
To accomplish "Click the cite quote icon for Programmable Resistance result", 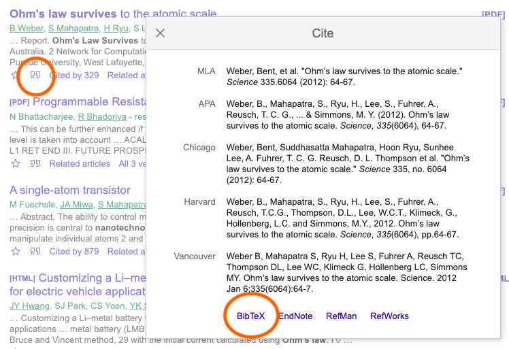I will [x=35, y=163].
